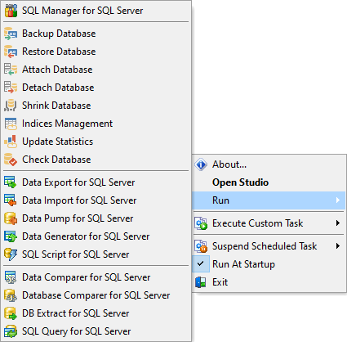Click the SQL Manager for SQL Server icon
347x342 pixels.
[11, 11]
